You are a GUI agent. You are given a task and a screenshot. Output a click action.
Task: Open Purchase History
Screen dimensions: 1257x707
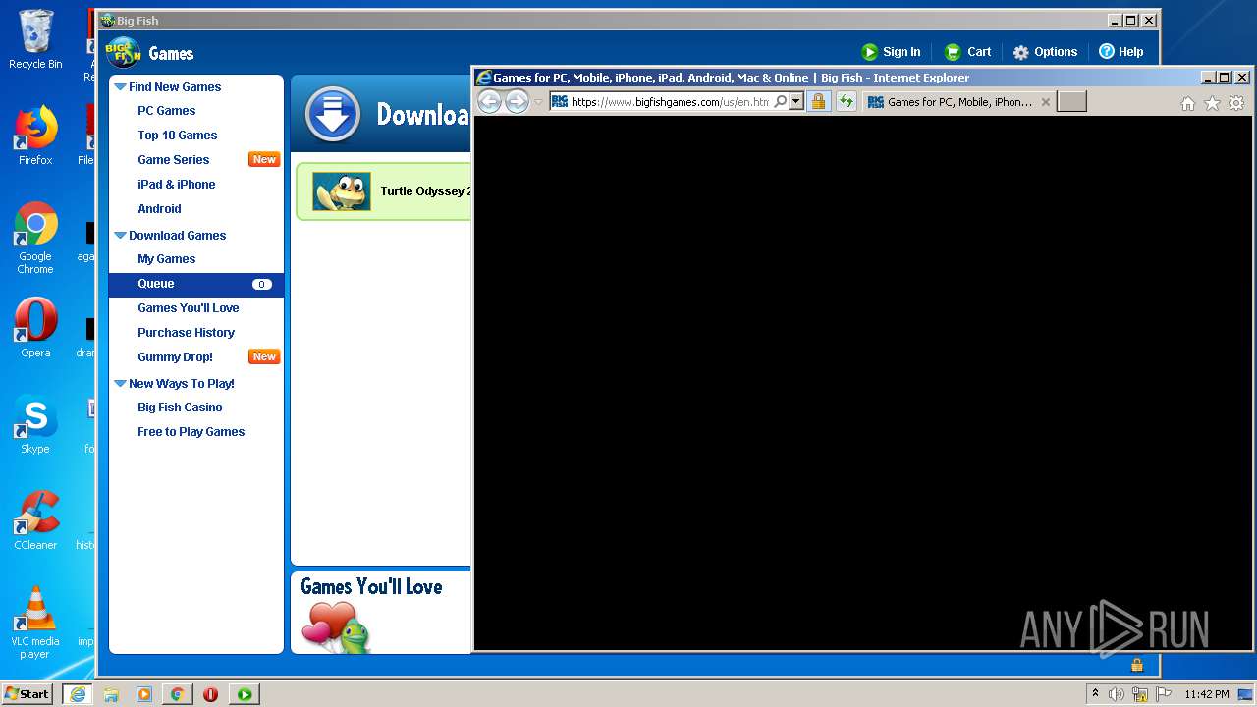[186, 333]
